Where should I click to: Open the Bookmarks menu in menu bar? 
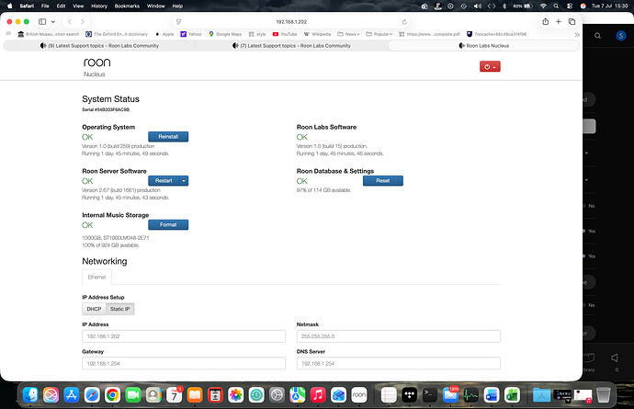tap(127, 6)
